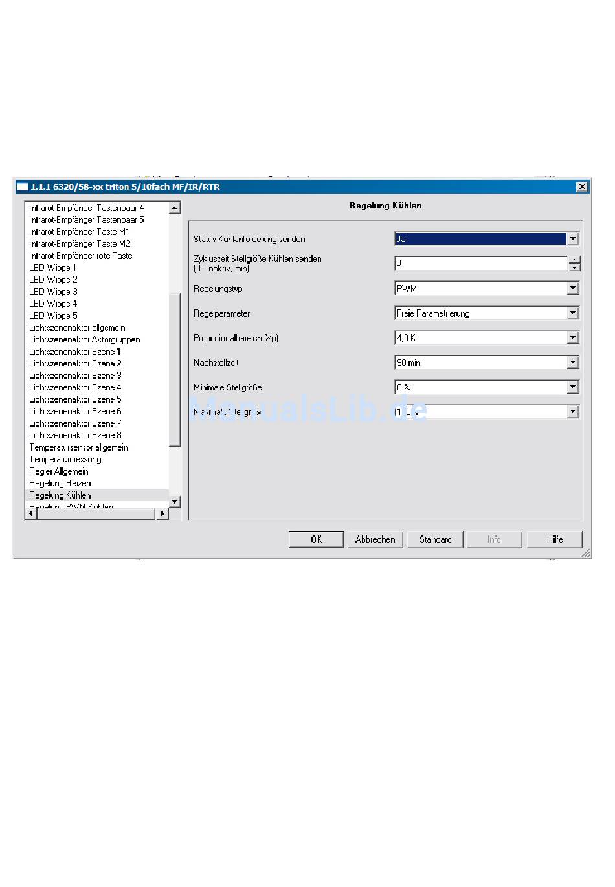Viewport: 615px width, 887px height.
Task: Click the list's scroll right arrow
Action: click(x=162, y=513)
